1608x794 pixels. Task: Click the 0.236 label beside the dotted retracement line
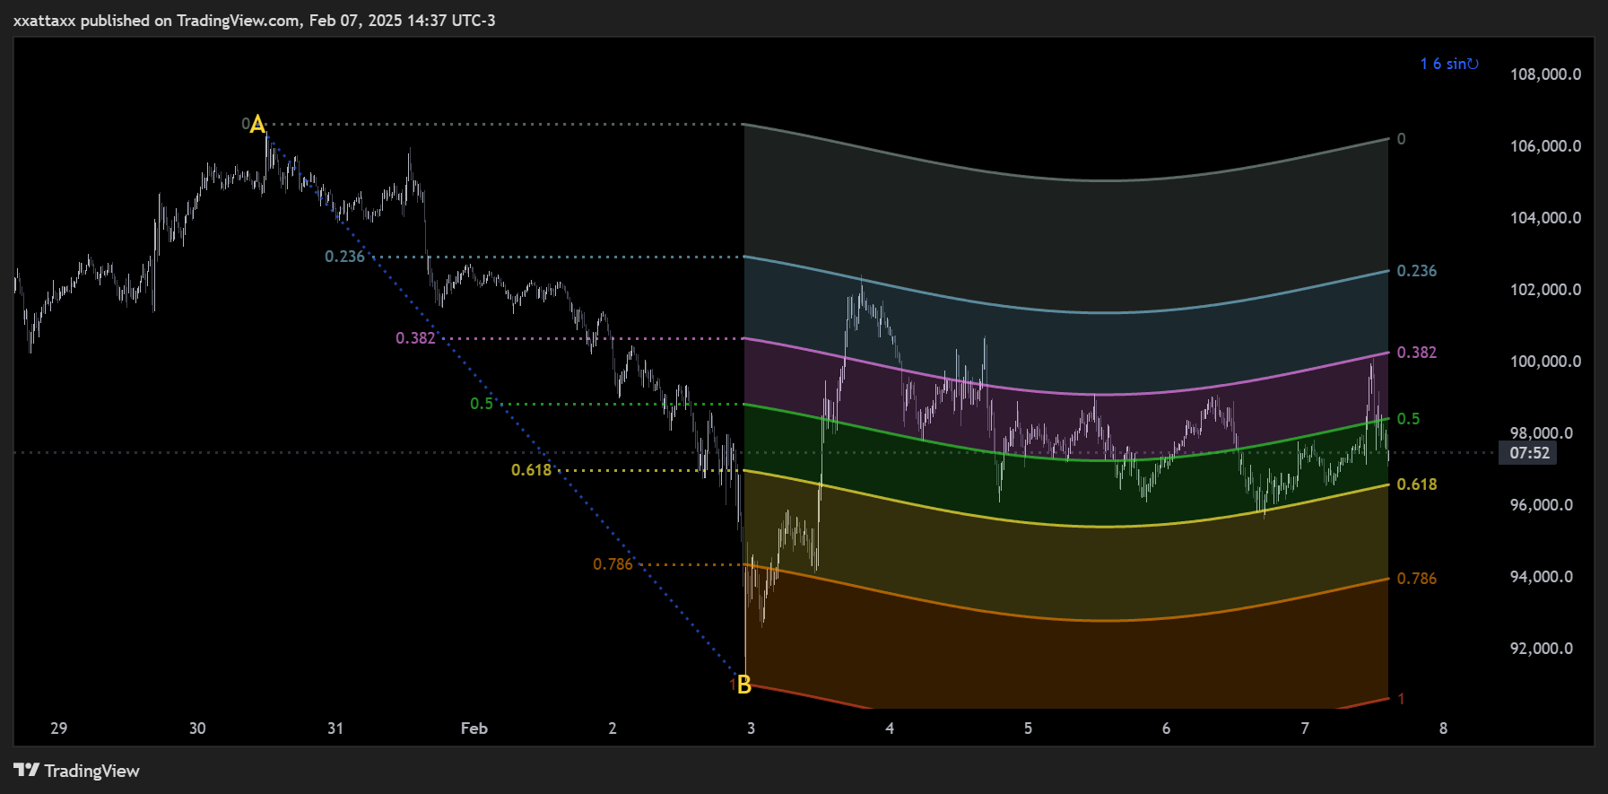[344, 257]
